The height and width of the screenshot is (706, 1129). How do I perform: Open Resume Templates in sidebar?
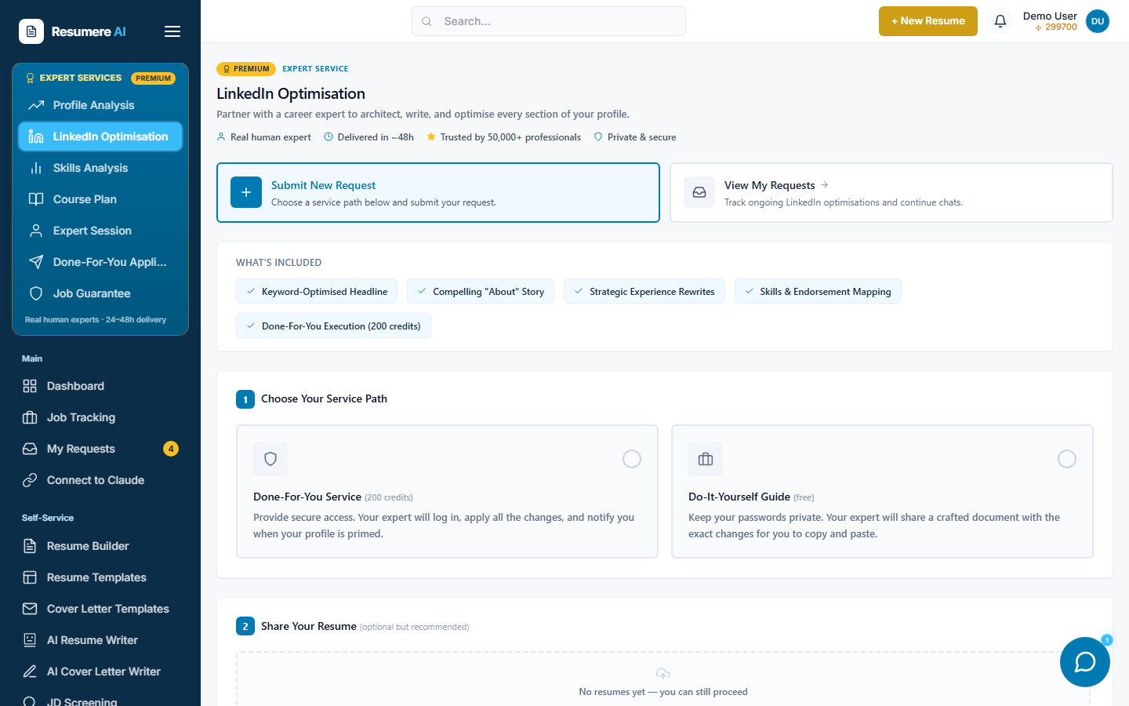pyautogui.click(x=100, y=577)
